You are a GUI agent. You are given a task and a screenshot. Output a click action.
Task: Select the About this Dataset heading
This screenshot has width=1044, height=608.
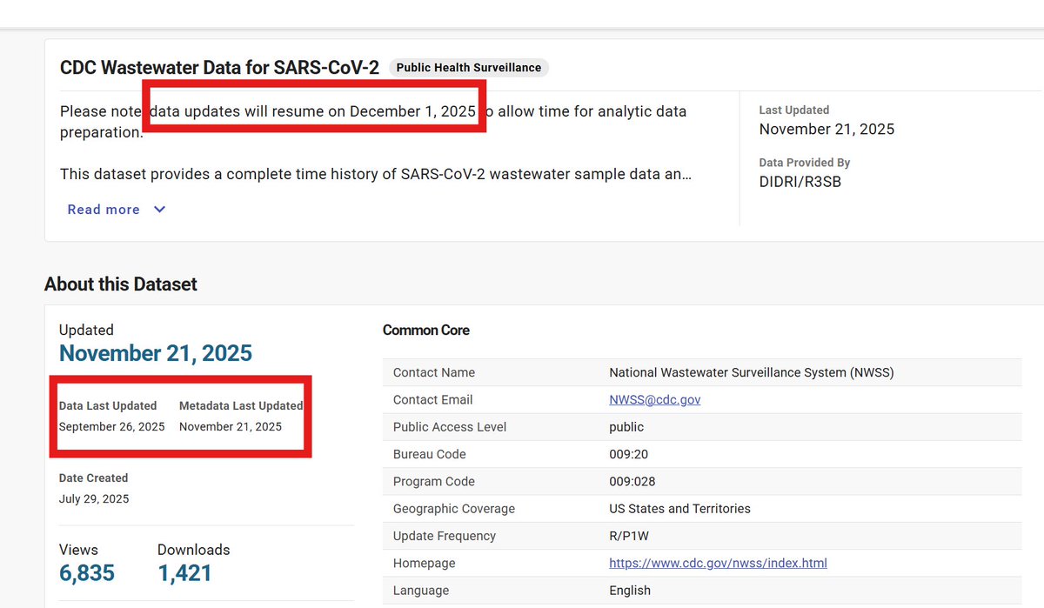point(121,284)
